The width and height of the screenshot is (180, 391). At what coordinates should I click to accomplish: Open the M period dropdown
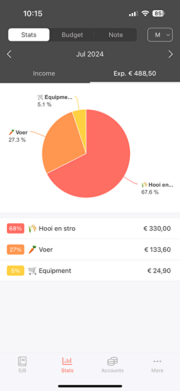(x=160, y=35)
